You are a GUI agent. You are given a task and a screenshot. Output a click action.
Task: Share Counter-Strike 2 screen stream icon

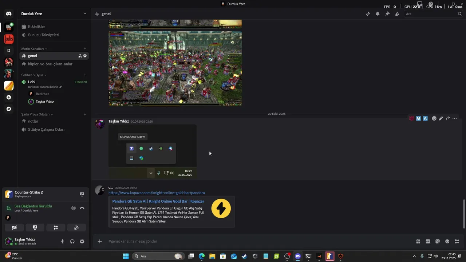tap(82, 194)
